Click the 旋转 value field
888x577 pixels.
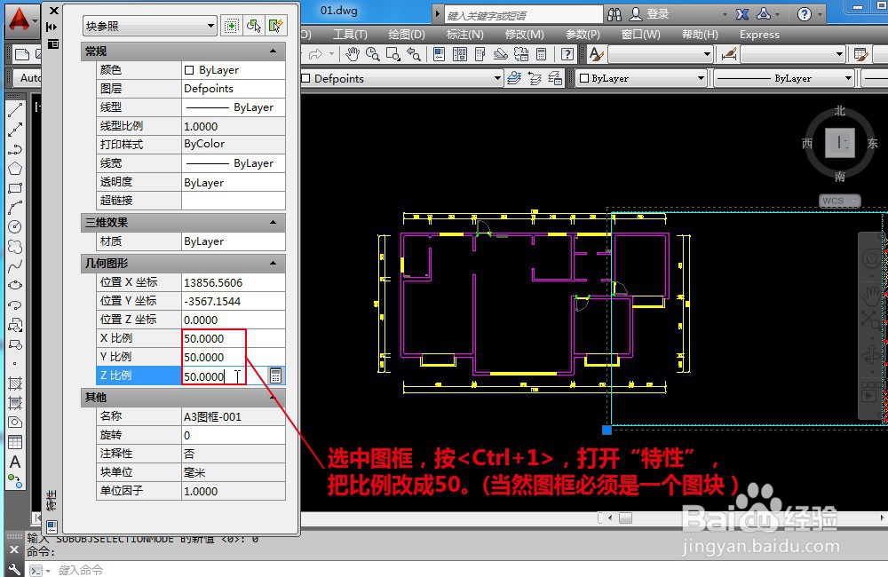[x=234, y=436]
